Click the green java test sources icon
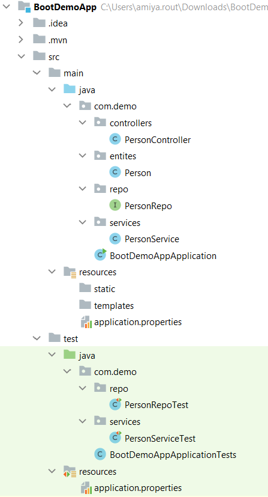The width and height of the screenshot is (268, 497). click(x=70, y=355)
